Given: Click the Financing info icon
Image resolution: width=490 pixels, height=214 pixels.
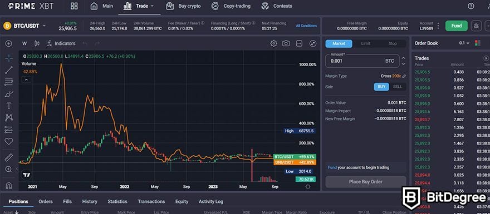Looking at the screenshot, I should pos(254,23).
